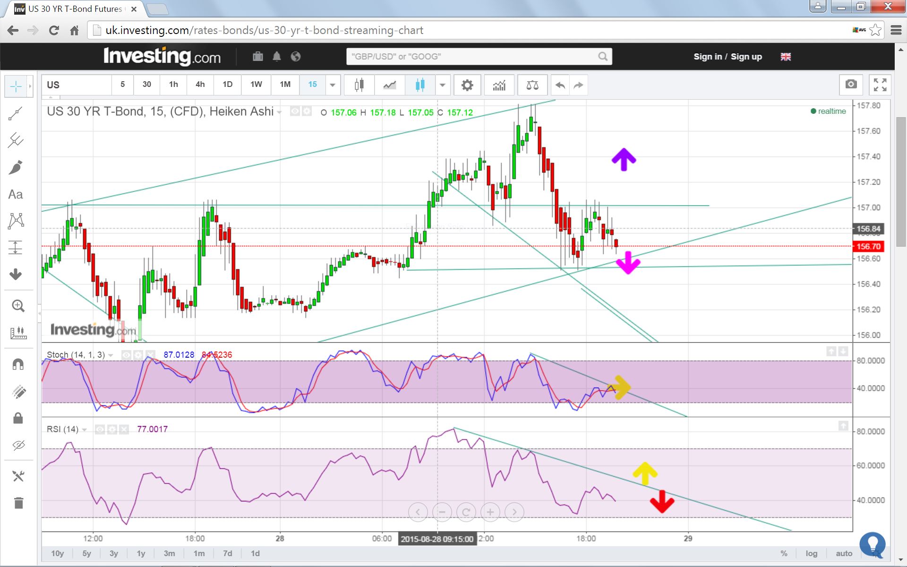Toggle stay-in-drawing-mode pencil icon
This screenshot has height=567, width=907.
18,391
